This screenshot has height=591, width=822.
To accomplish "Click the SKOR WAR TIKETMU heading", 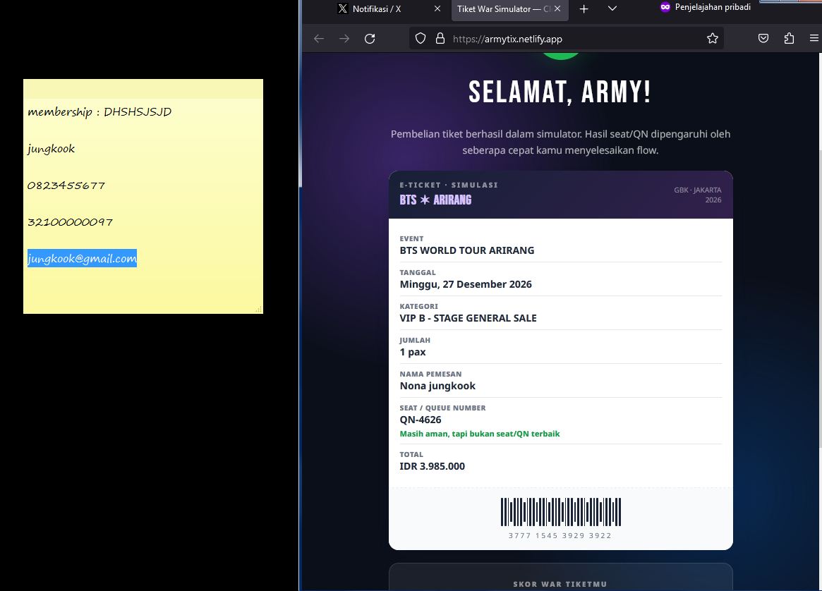I will pos(560,584).
